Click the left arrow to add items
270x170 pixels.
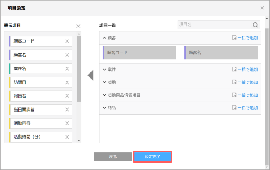pos(90,75)
